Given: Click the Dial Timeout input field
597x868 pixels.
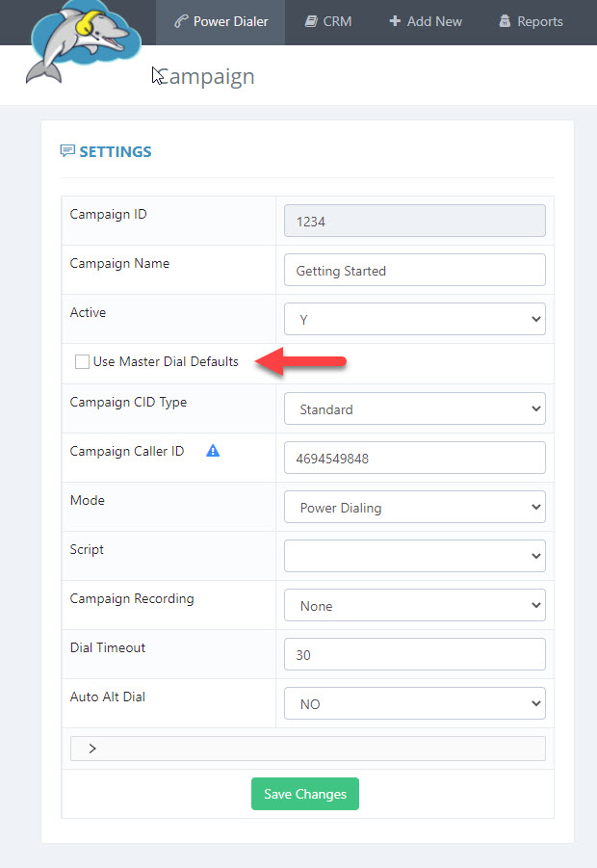Looking at the screenshot, I should [x=414, y=654].
